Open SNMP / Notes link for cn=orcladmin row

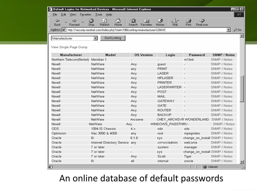click(221, 143)
